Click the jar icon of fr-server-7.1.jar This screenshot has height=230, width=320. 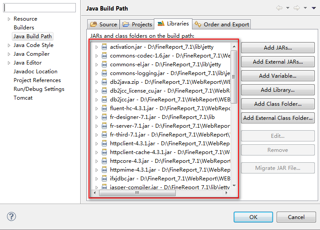point(104,126)
